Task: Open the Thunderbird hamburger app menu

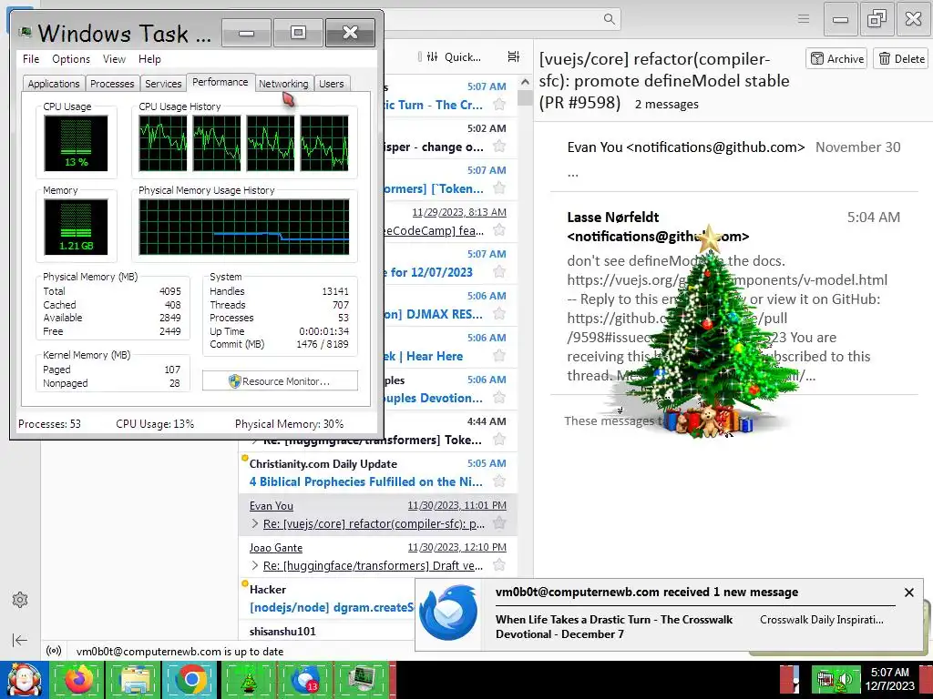Action: pyautogui.click(x=804, y=19)
